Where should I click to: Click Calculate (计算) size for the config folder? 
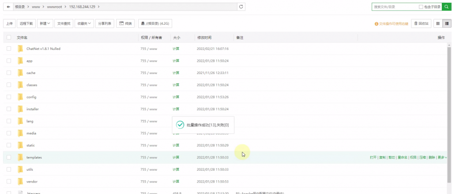[x=176, y=97]
